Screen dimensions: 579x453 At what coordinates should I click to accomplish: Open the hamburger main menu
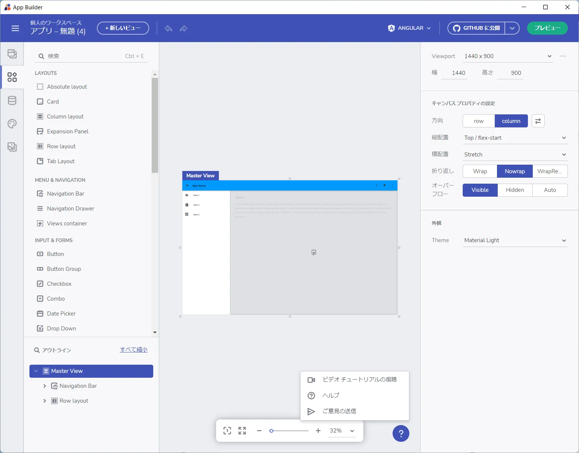[15, 28]
